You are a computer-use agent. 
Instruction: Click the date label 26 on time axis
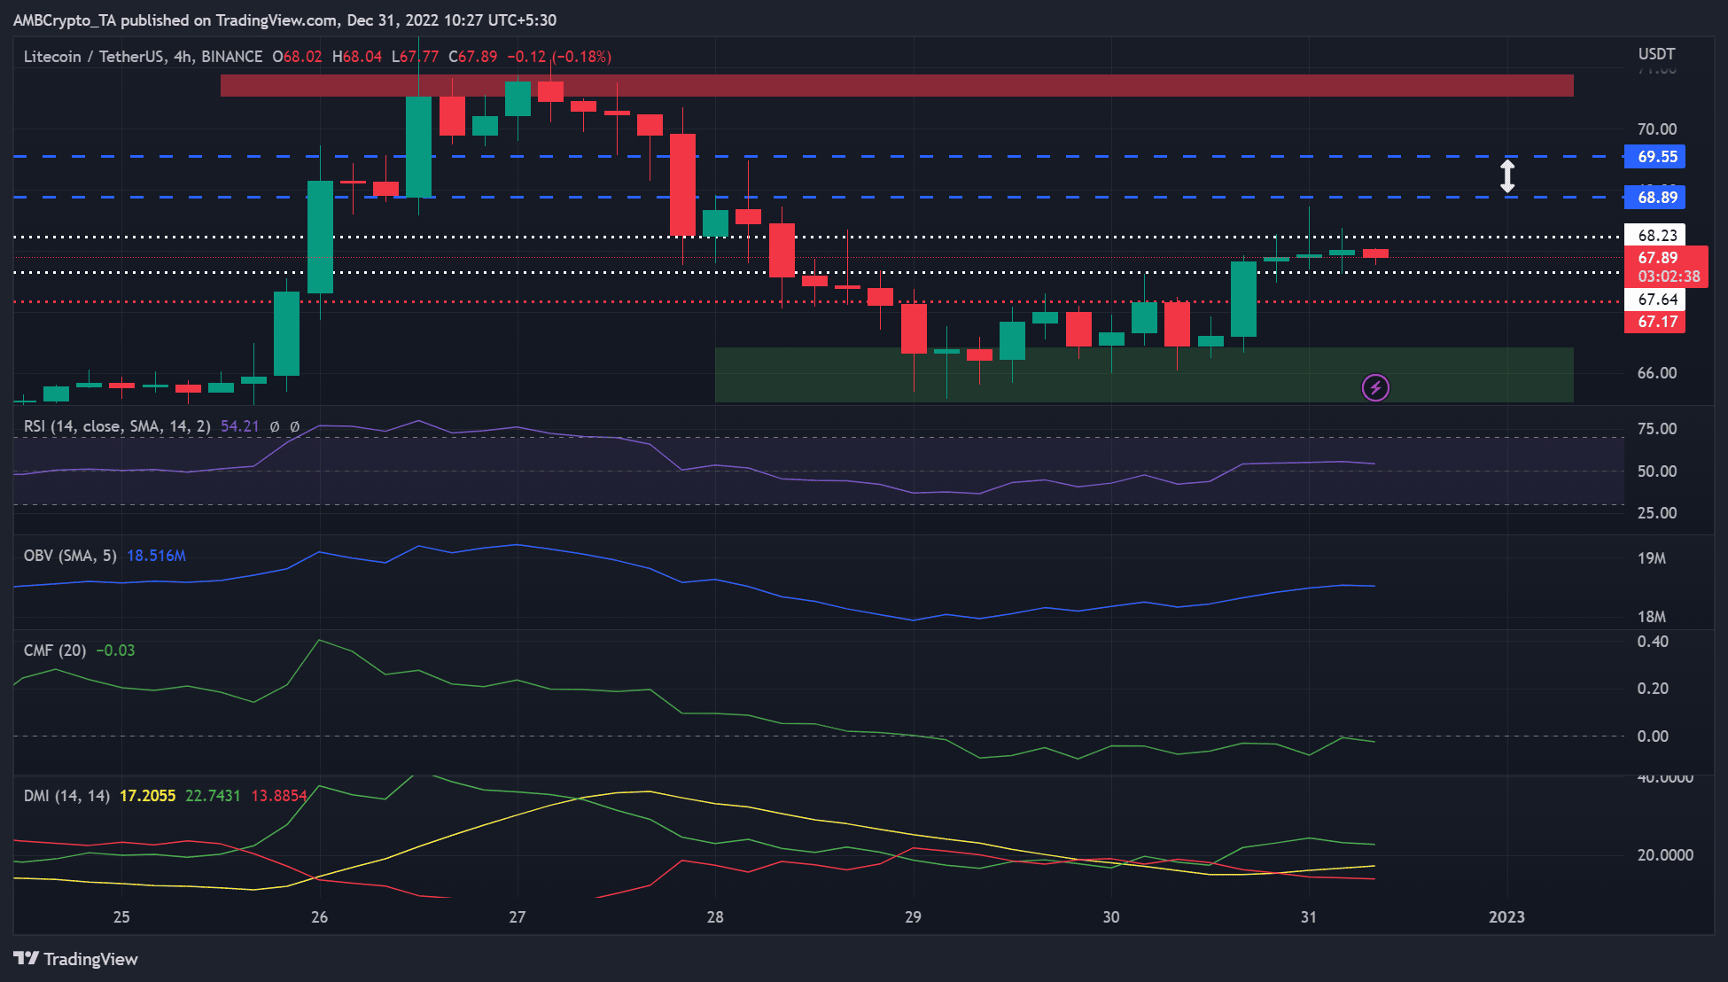coord(320,917)
